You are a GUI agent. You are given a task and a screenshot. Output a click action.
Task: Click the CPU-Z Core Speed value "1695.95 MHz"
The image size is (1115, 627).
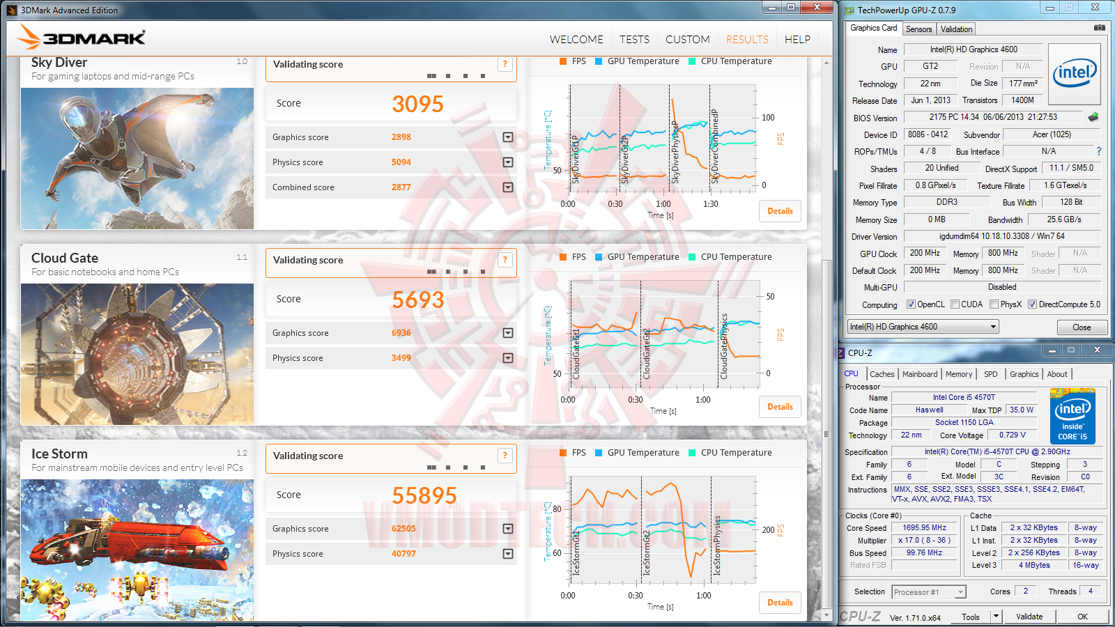pyautogui.click(x=925, y=528)
